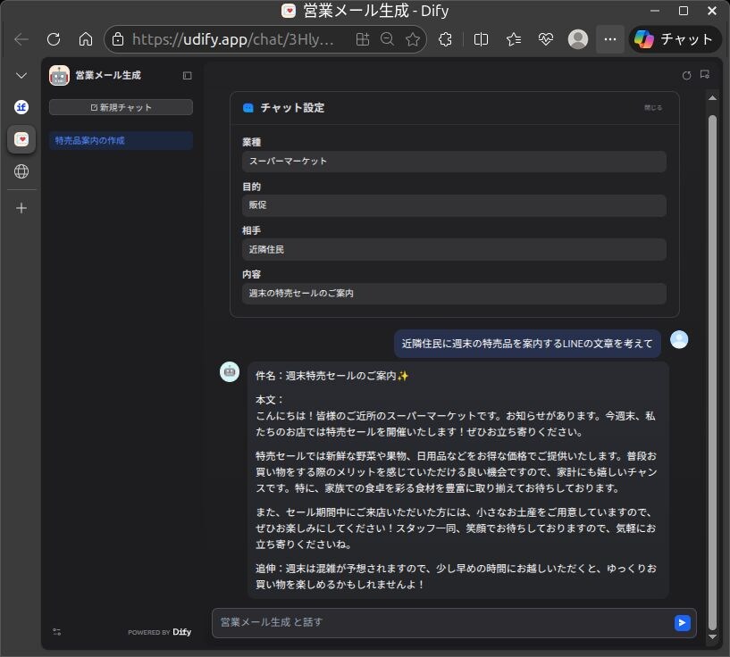Image resolution: width=730 pixels, height=657 pixels.
Task: Maximize the browser window
Action: point(684,11)
